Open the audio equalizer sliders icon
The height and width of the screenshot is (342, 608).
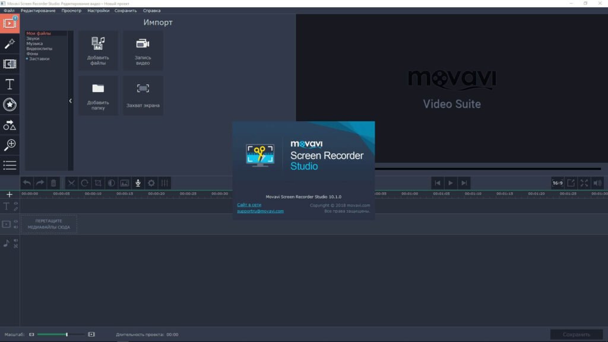click(165, 183)
